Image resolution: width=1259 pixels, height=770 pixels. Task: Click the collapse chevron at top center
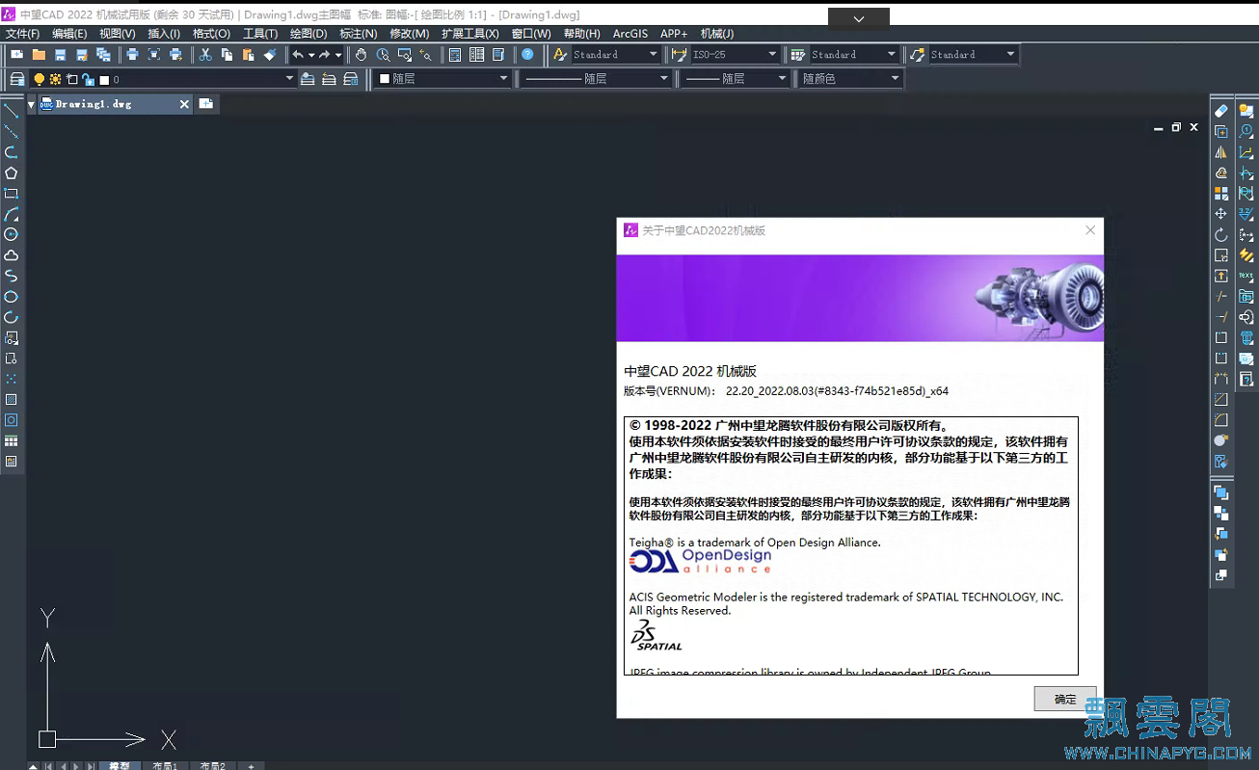[859, 18]
